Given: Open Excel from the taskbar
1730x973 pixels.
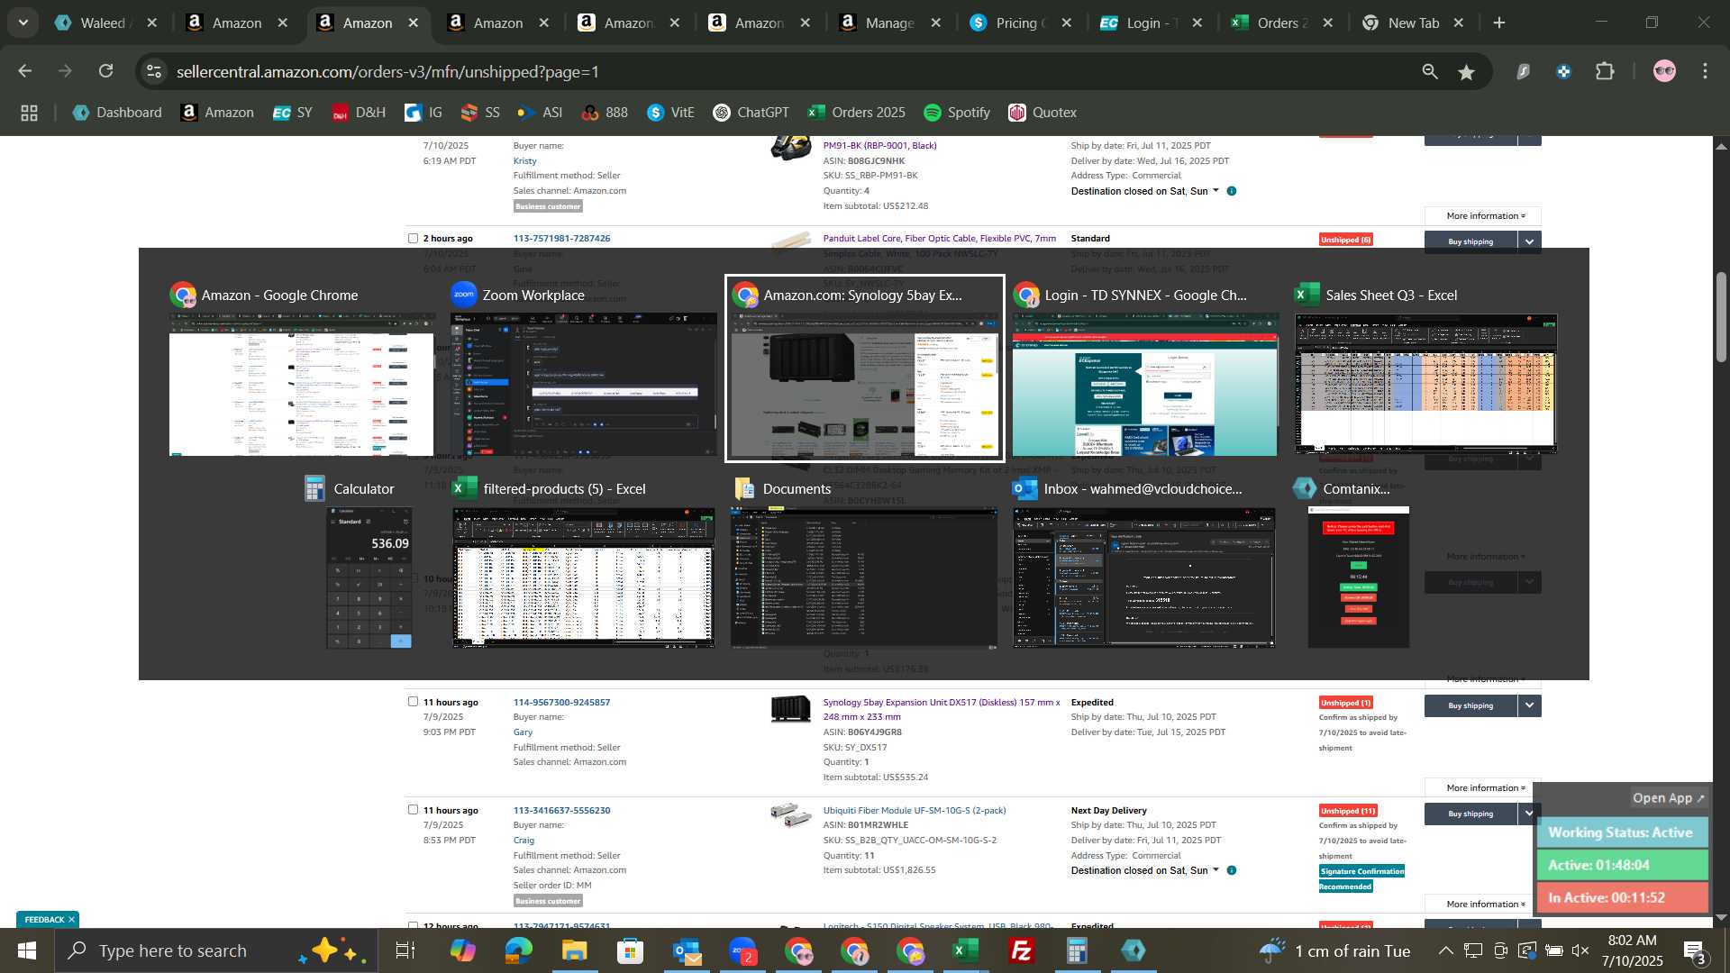Looking at the screenshot, I should pos(966,950).
